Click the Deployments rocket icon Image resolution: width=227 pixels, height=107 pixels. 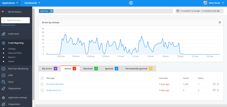tap(4, 88)
